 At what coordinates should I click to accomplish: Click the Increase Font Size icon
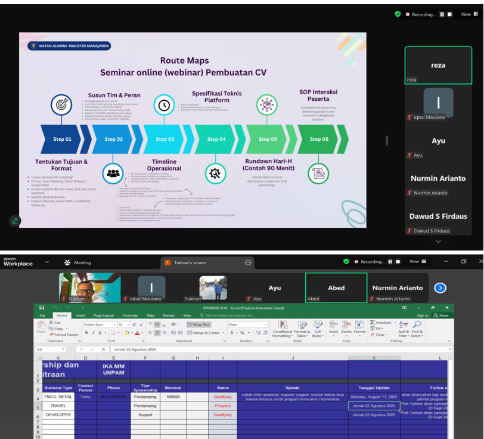click(x=135, y=324)
